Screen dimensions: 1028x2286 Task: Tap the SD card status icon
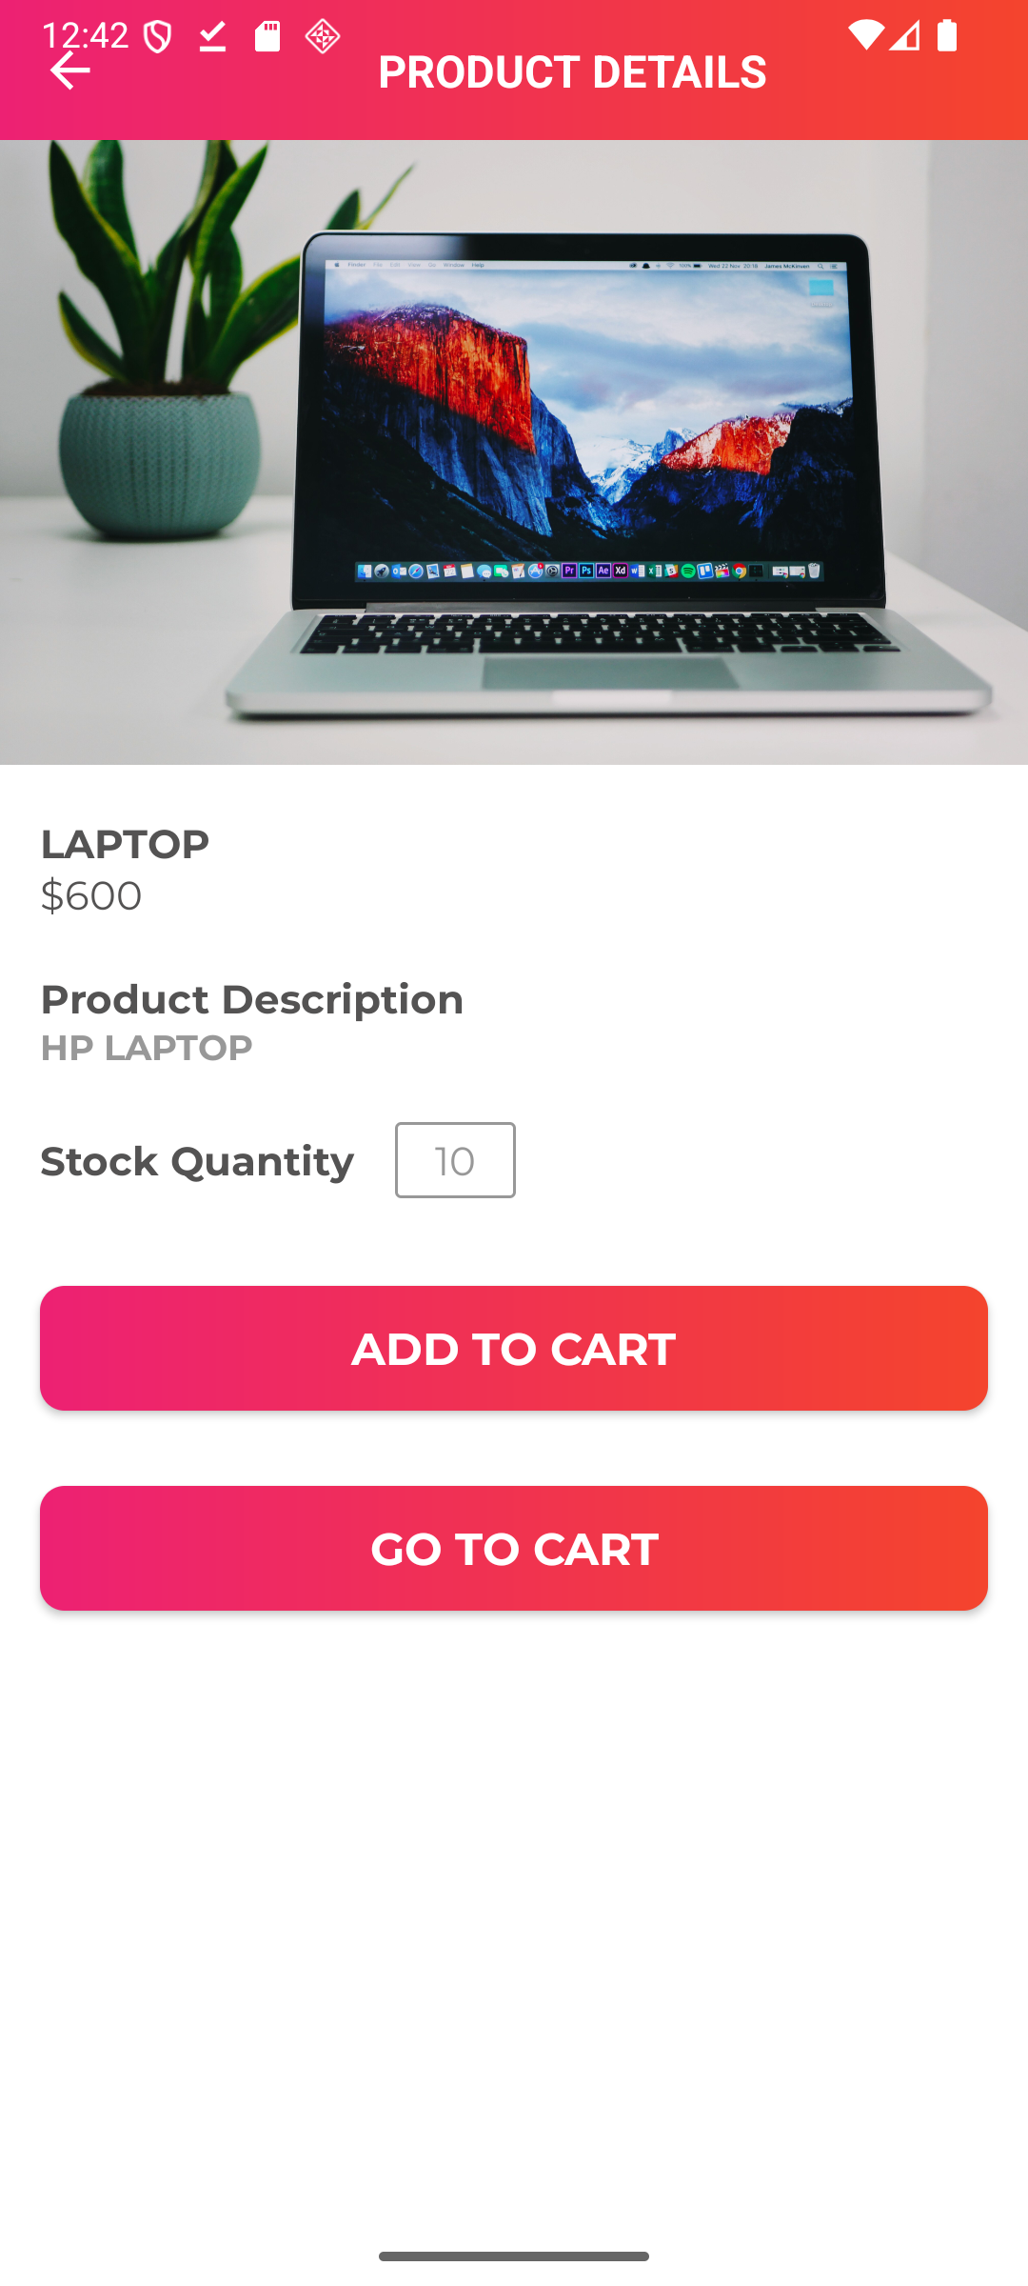coord(267,37)
